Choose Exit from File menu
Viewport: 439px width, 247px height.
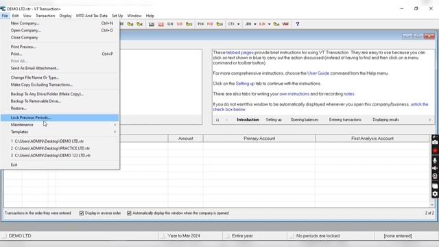(x=60, y=165)
